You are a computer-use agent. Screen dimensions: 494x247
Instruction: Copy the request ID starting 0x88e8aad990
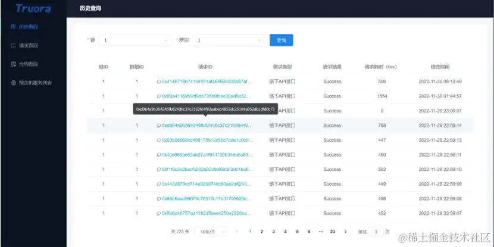159,199
